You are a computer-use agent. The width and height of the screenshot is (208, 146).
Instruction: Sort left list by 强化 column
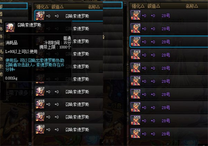(42, 7)
